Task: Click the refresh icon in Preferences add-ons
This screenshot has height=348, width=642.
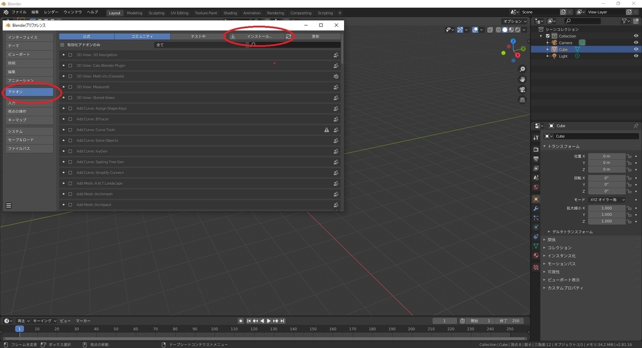Action: click(288, 36)
